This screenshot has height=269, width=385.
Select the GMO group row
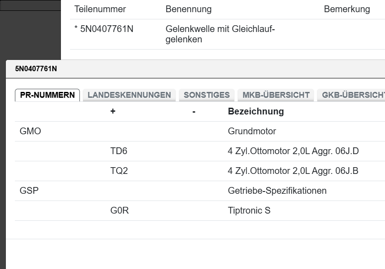pos(31,132)
